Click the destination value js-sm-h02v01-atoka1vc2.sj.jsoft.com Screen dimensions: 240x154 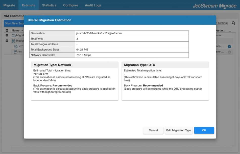coord(99,33)
